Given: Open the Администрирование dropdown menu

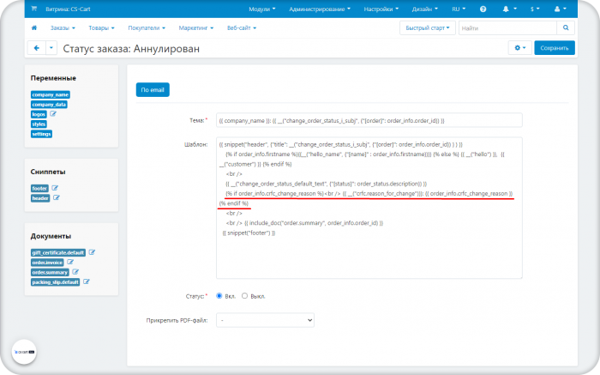Looking at the screenshot, I should point(320,9).
